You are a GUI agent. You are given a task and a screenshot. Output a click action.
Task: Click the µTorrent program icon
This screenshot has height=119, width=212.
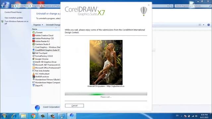(33, 32)
